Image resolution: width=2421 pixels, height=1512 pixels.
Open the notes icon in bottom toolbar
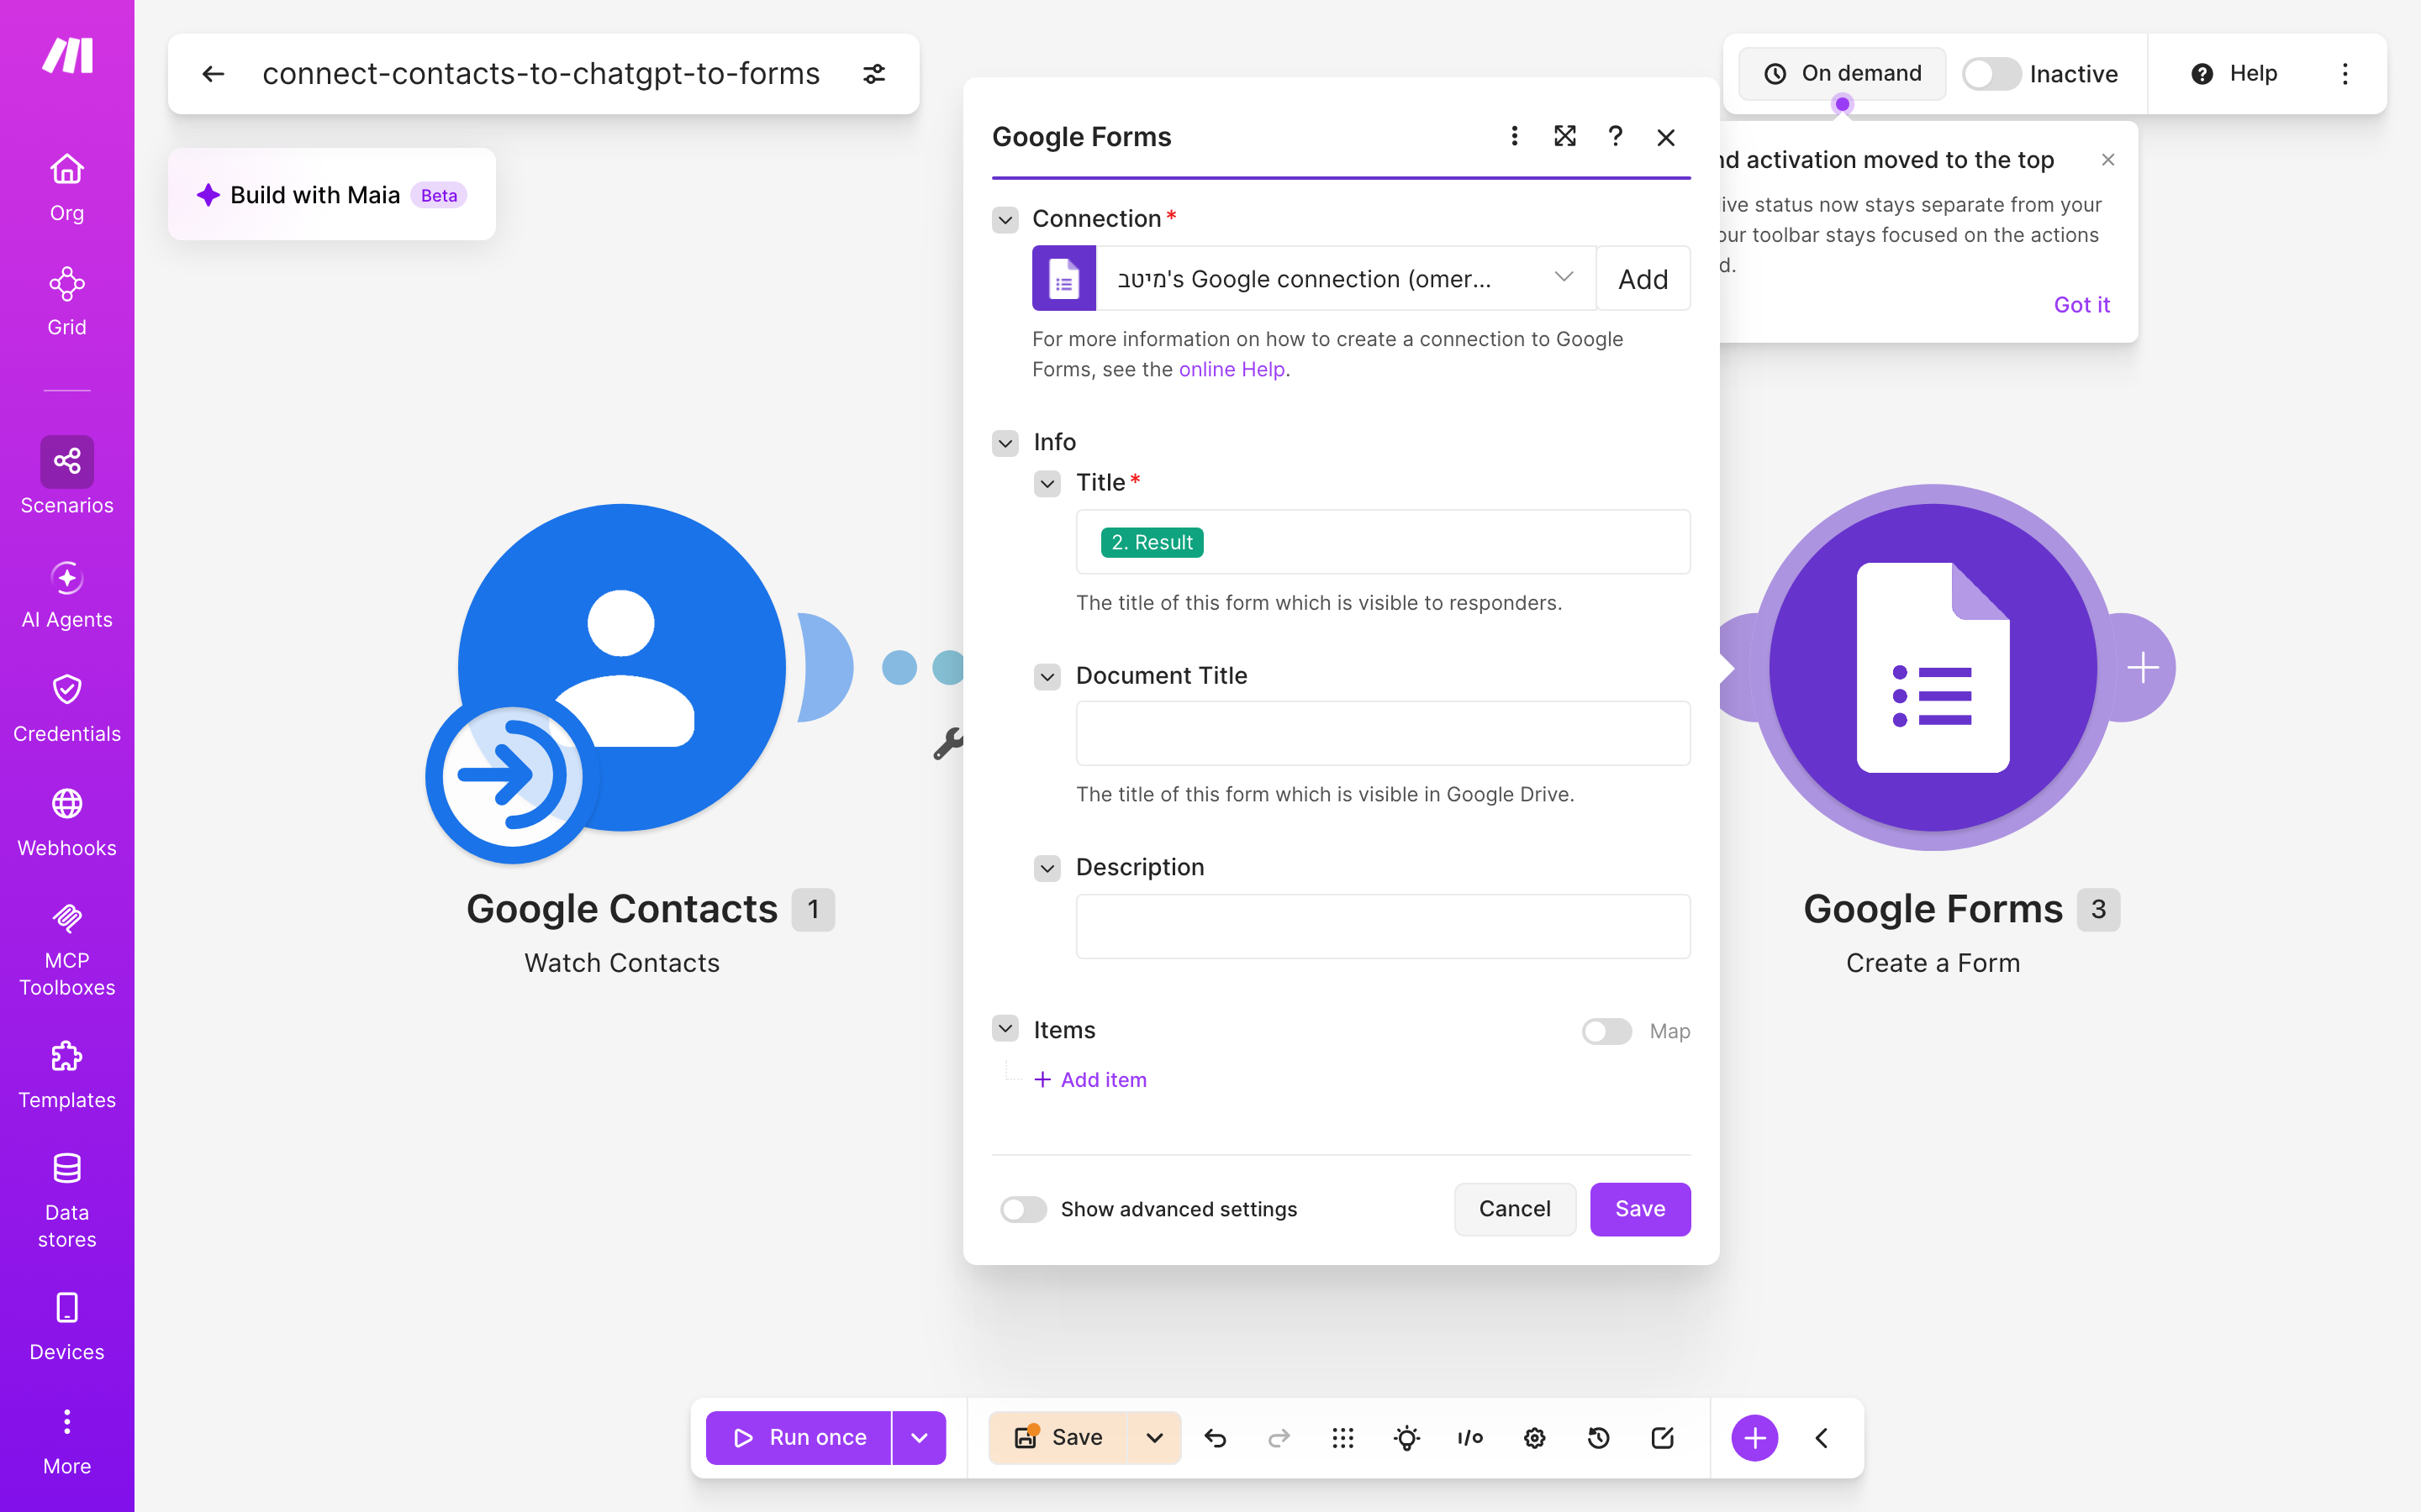(x=1663, y=1438)
